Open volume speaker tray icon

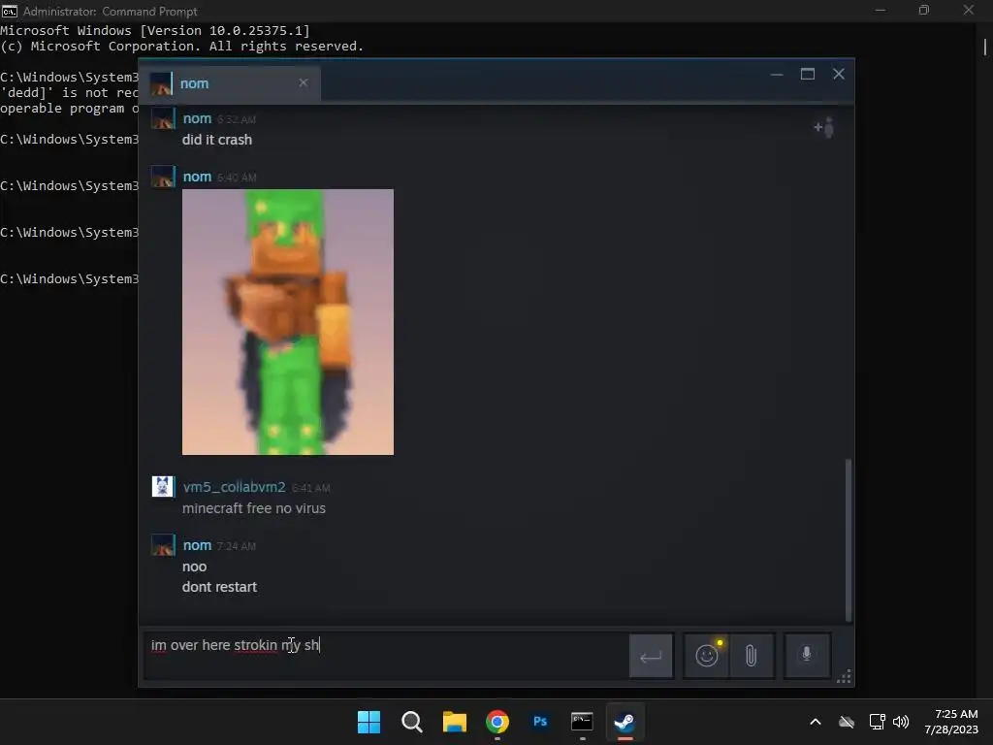point(901,722)
